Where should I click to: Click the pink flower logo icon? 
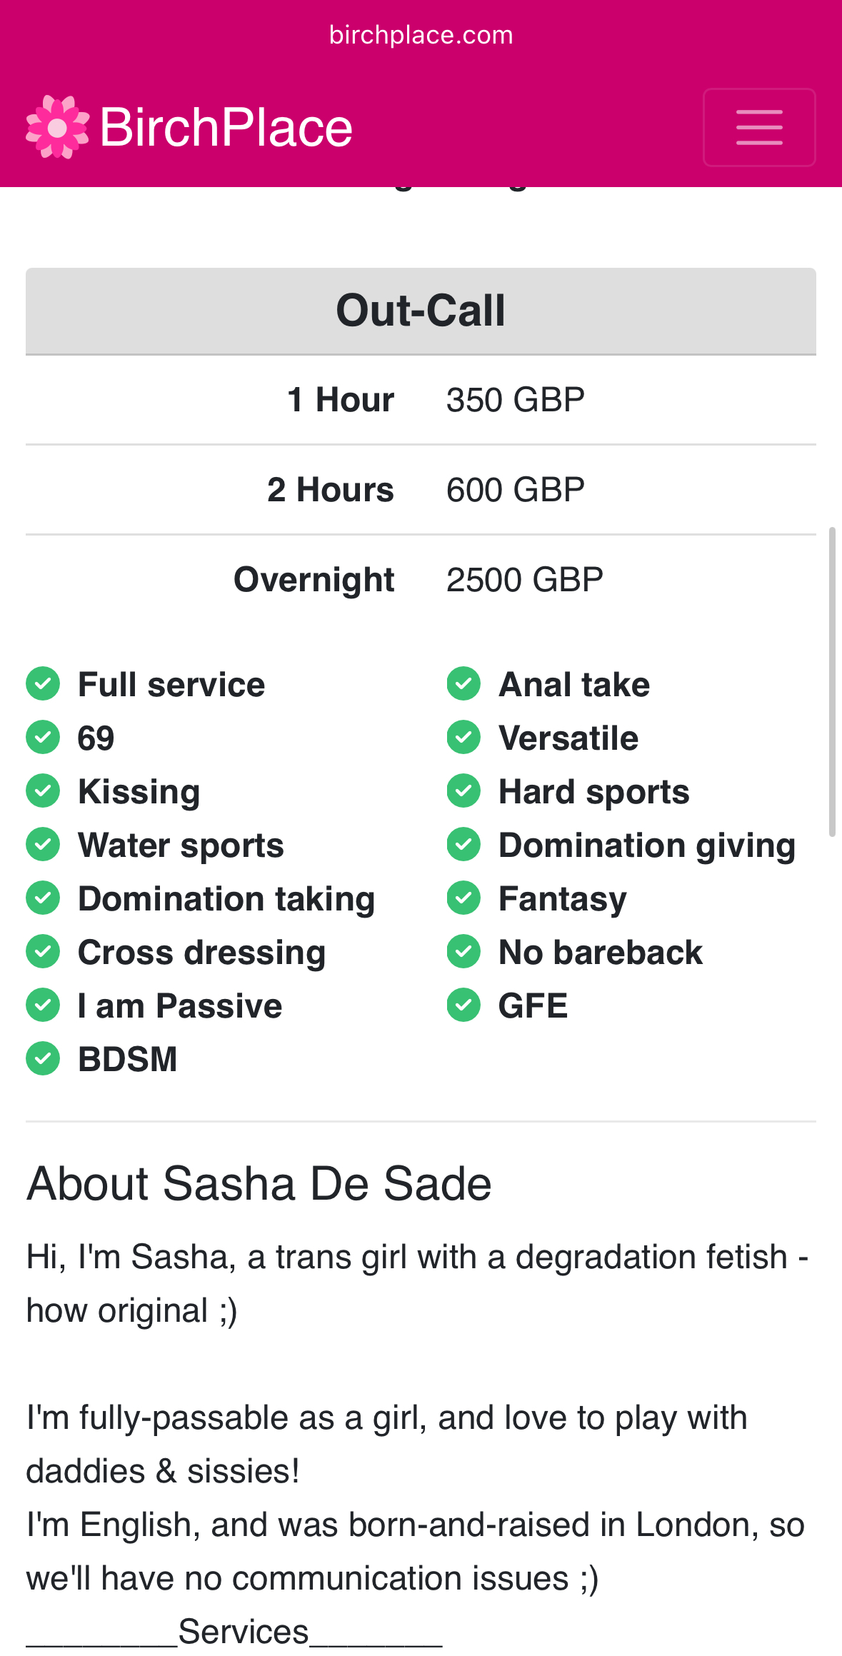[57, 127]
